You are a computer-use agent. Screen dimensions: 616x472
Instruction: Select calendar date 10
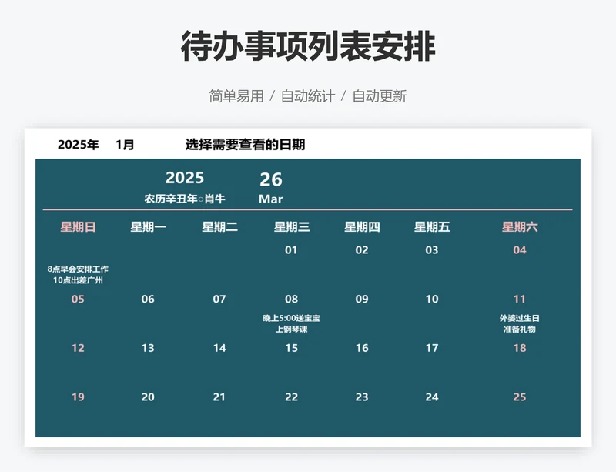(432, 299)
